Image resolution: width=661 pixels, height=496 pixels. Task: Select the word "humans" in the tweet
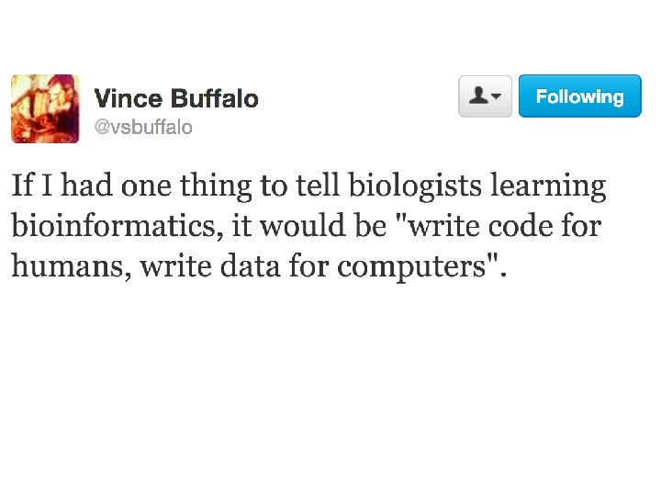click(x=62, y=265)
